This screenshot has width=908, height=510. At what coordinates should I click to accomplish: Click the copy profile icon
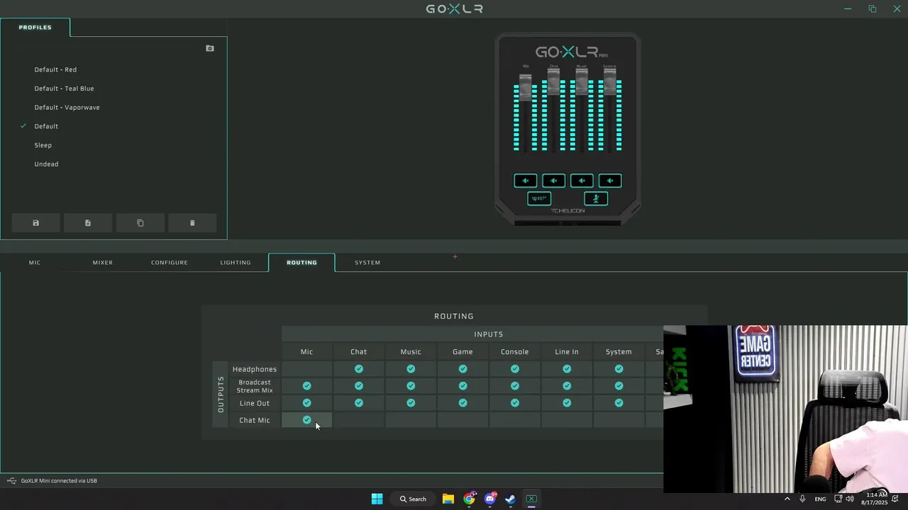(x=140, y=223)
